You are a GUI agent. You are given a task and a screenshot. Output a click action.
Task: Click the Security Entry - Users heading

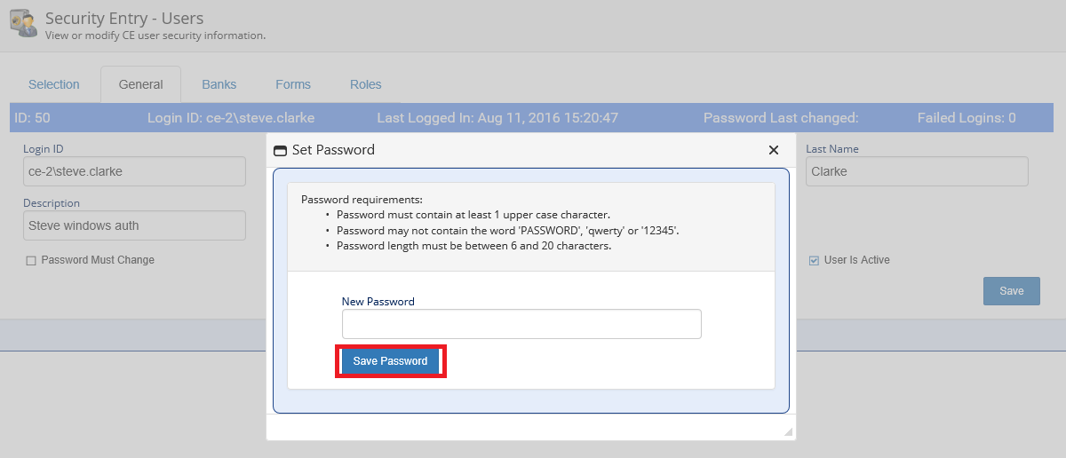tap(124, 18)
